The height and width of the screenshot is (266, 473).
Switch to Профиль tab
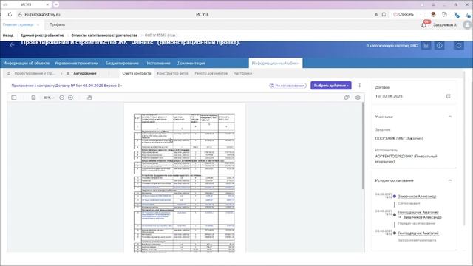point(57,24)
